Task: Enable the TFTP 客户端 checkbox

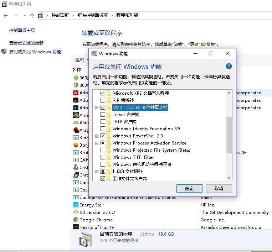Action: 103,122
